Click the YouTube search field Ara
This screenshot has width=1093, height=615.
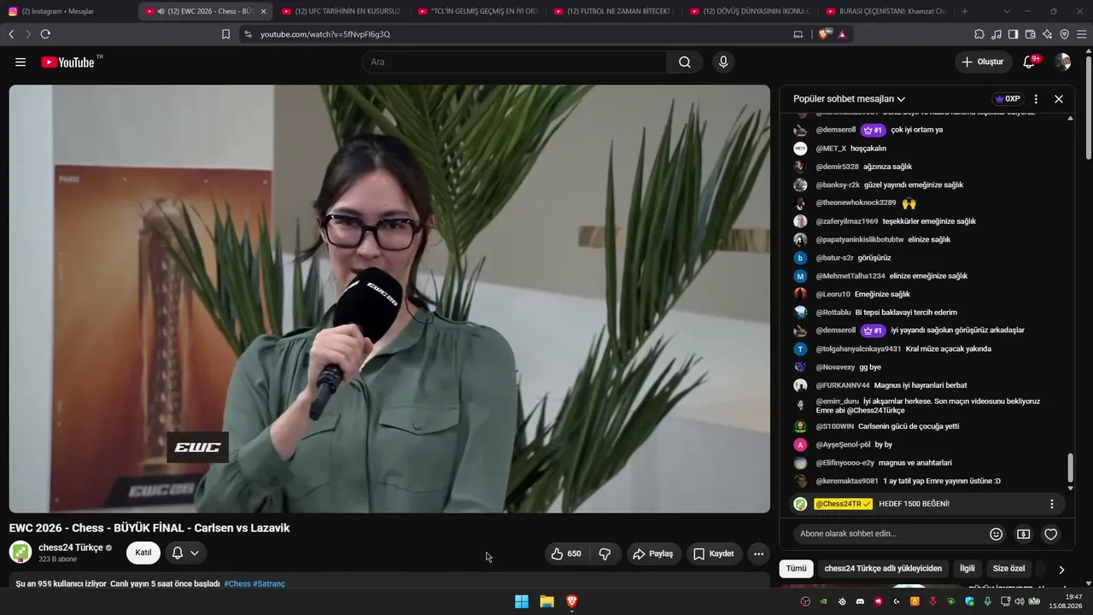click(x=514, y=61)
